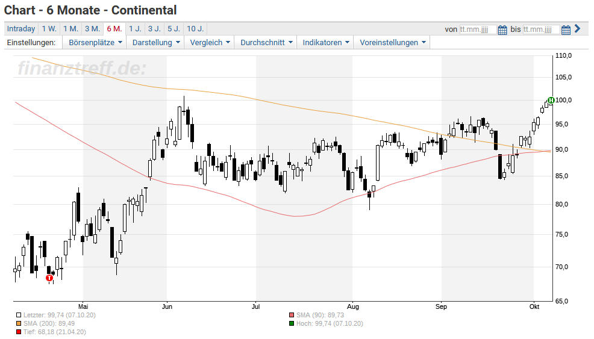Open the Vergleich dropdown
The image size is (594, 339).
(x=210, y=42)
